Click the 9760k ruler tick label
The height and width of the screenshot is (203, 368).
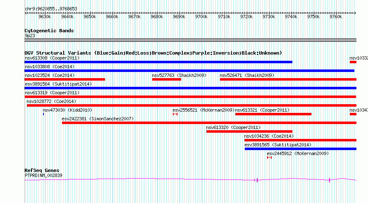click(x=336, y=17)
